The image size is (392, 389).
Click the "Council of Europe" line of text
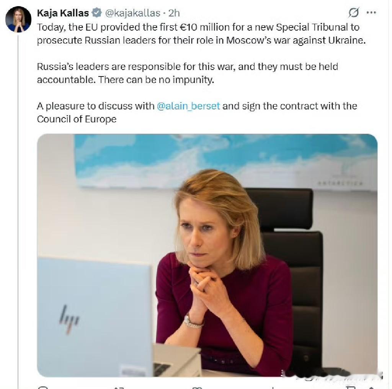(77, 119)
